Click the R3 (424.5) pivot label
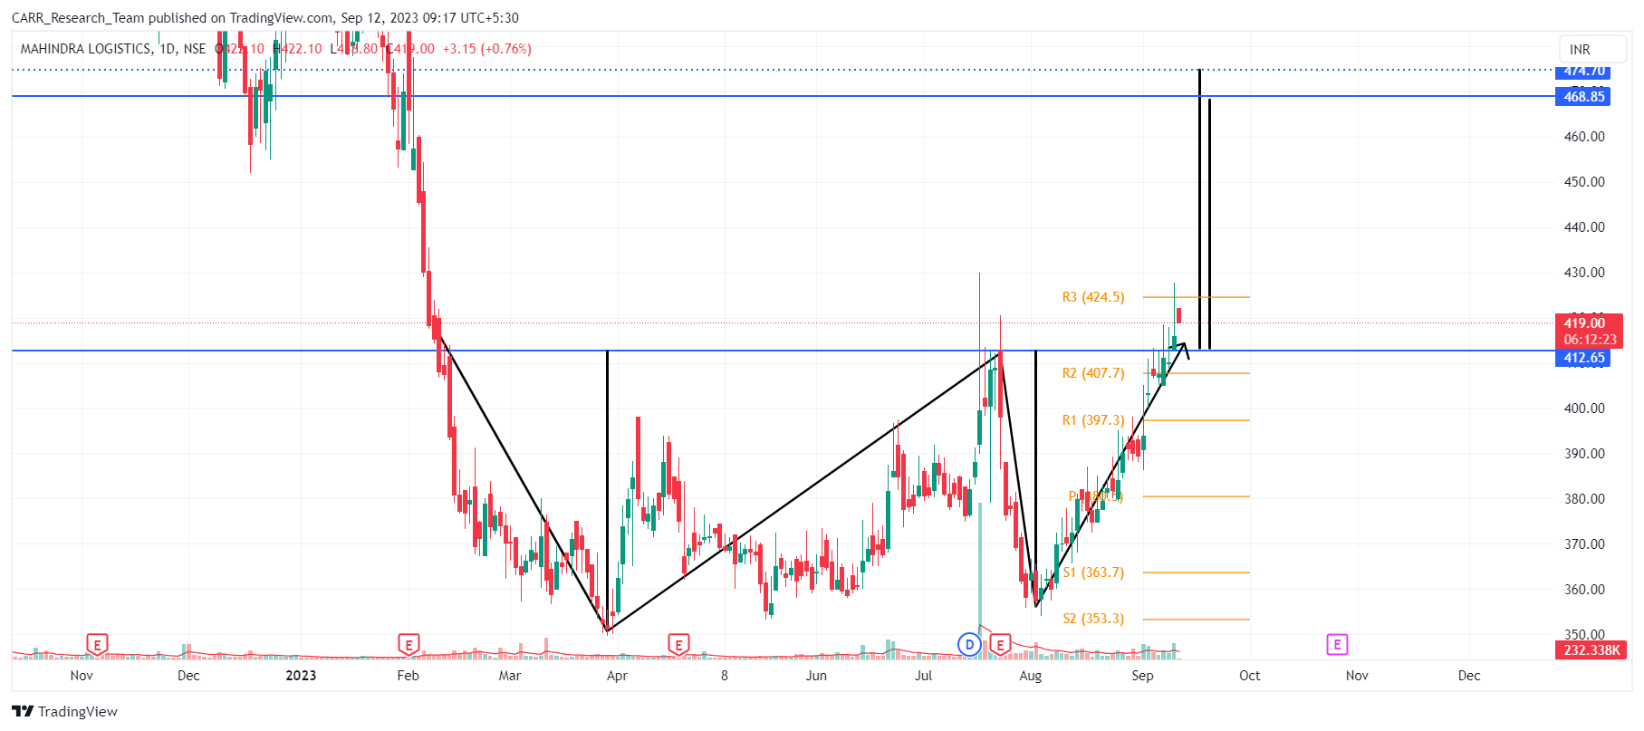The height and width of the screenshot is (731, 1644). [1093, 297]
